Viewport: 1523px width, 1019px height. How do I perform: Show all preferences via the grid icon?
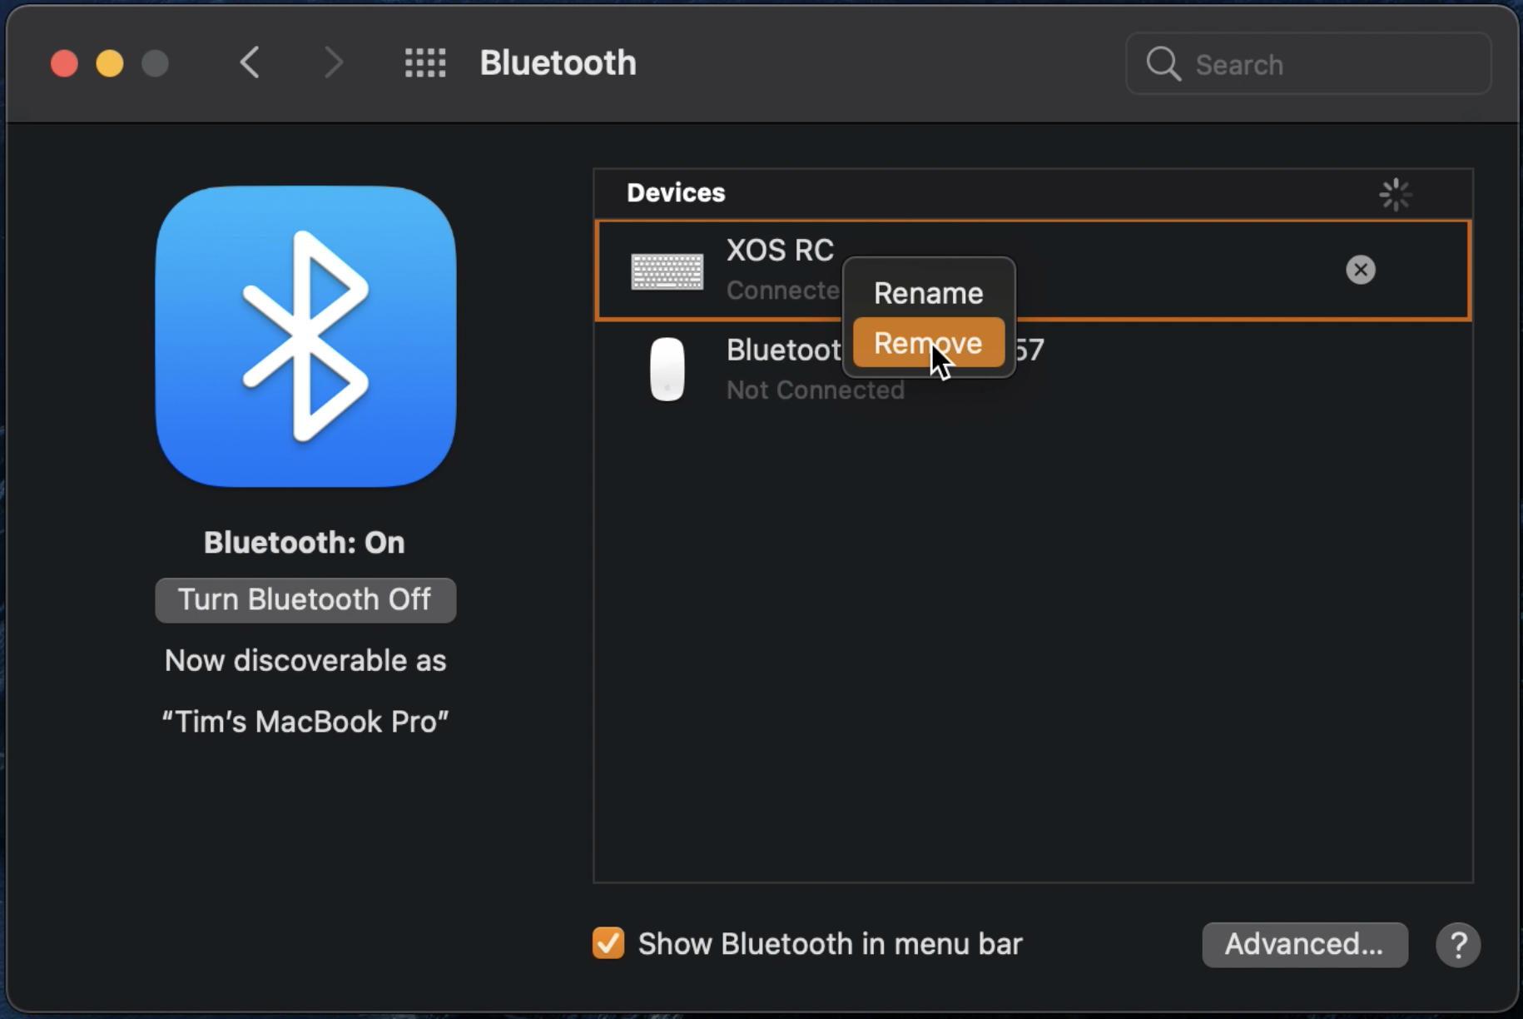pyautogui.click(x=425, y=62)
